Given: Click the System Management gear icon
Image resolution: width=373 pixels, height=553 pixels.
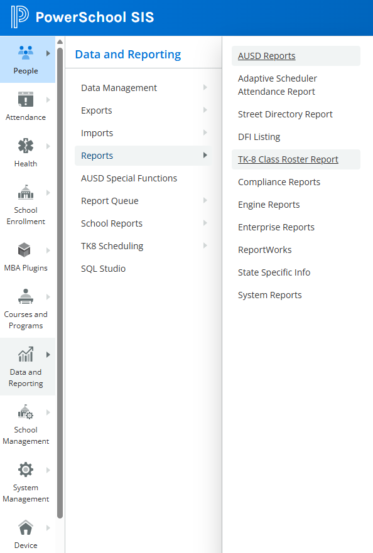Looking at the screenshot, I should (26, 470).
